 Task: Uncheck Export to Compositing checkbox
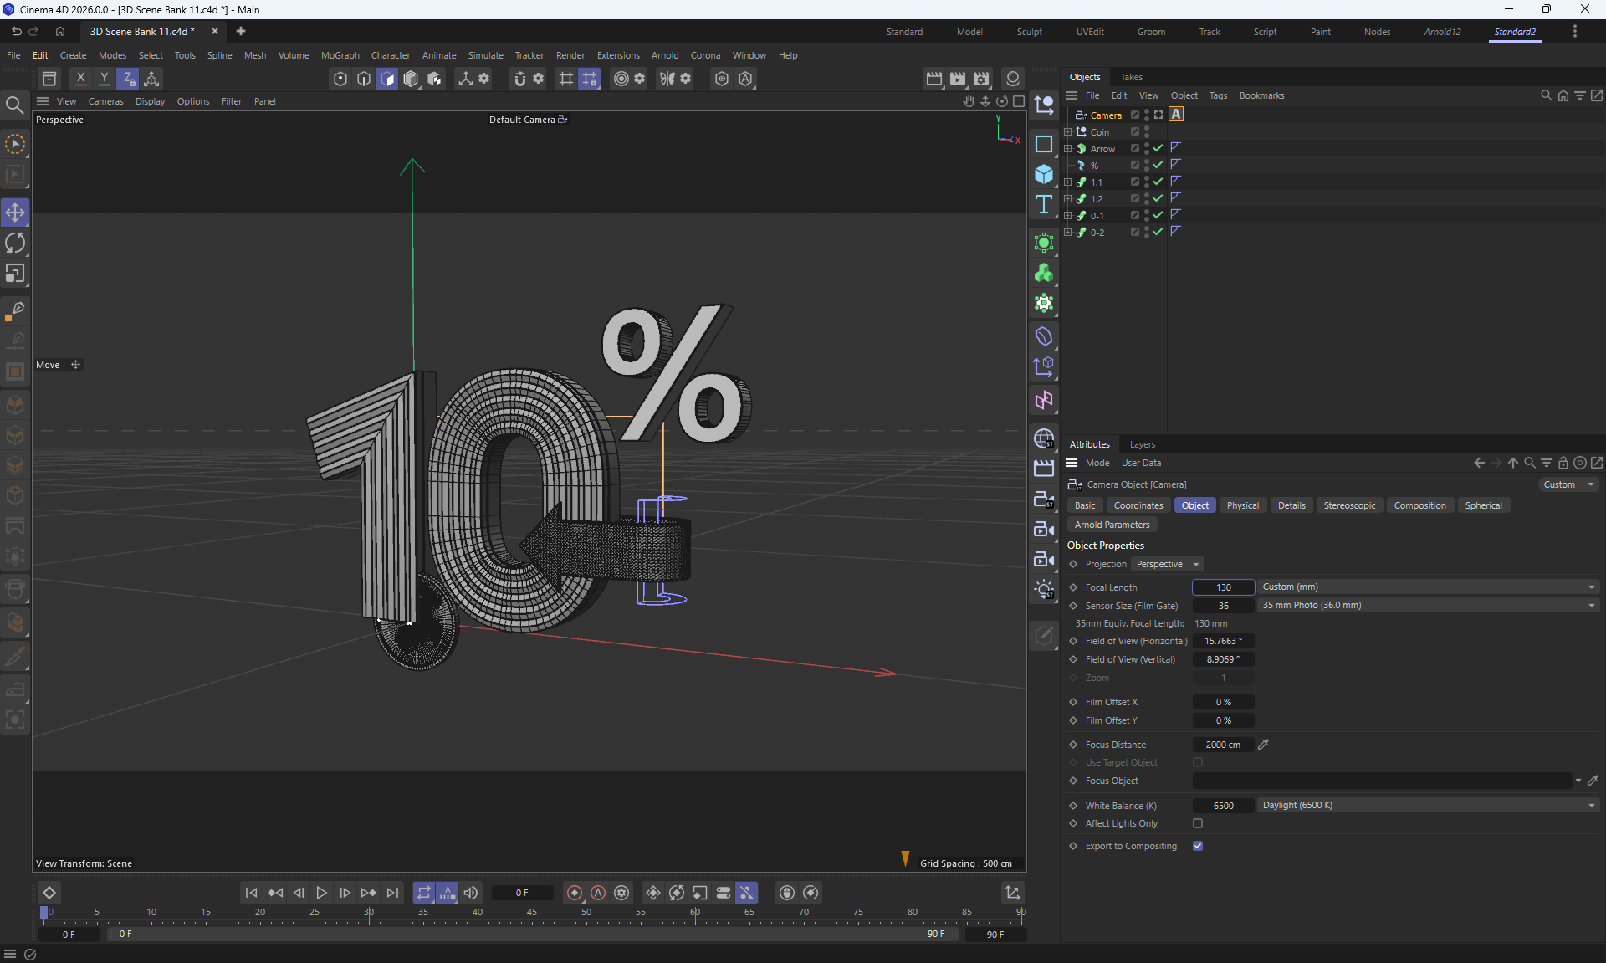point(1198,846)
